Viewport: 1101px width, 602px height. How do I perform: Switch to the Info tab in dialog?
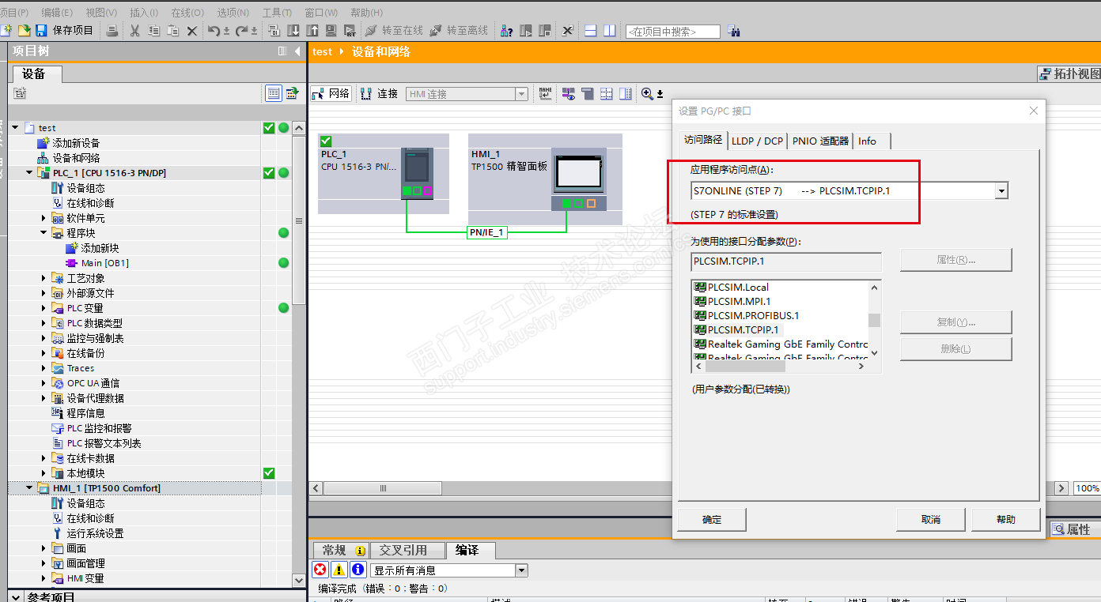pyautogui.click(x=872, y=141)
